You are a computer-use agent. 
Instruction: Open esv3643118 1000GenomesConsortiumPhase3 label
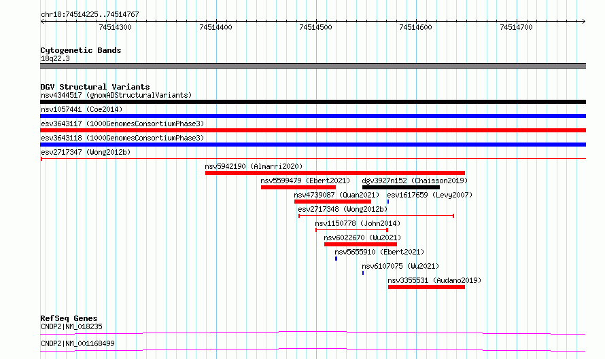pyautogui.click(x=122, y=138)
